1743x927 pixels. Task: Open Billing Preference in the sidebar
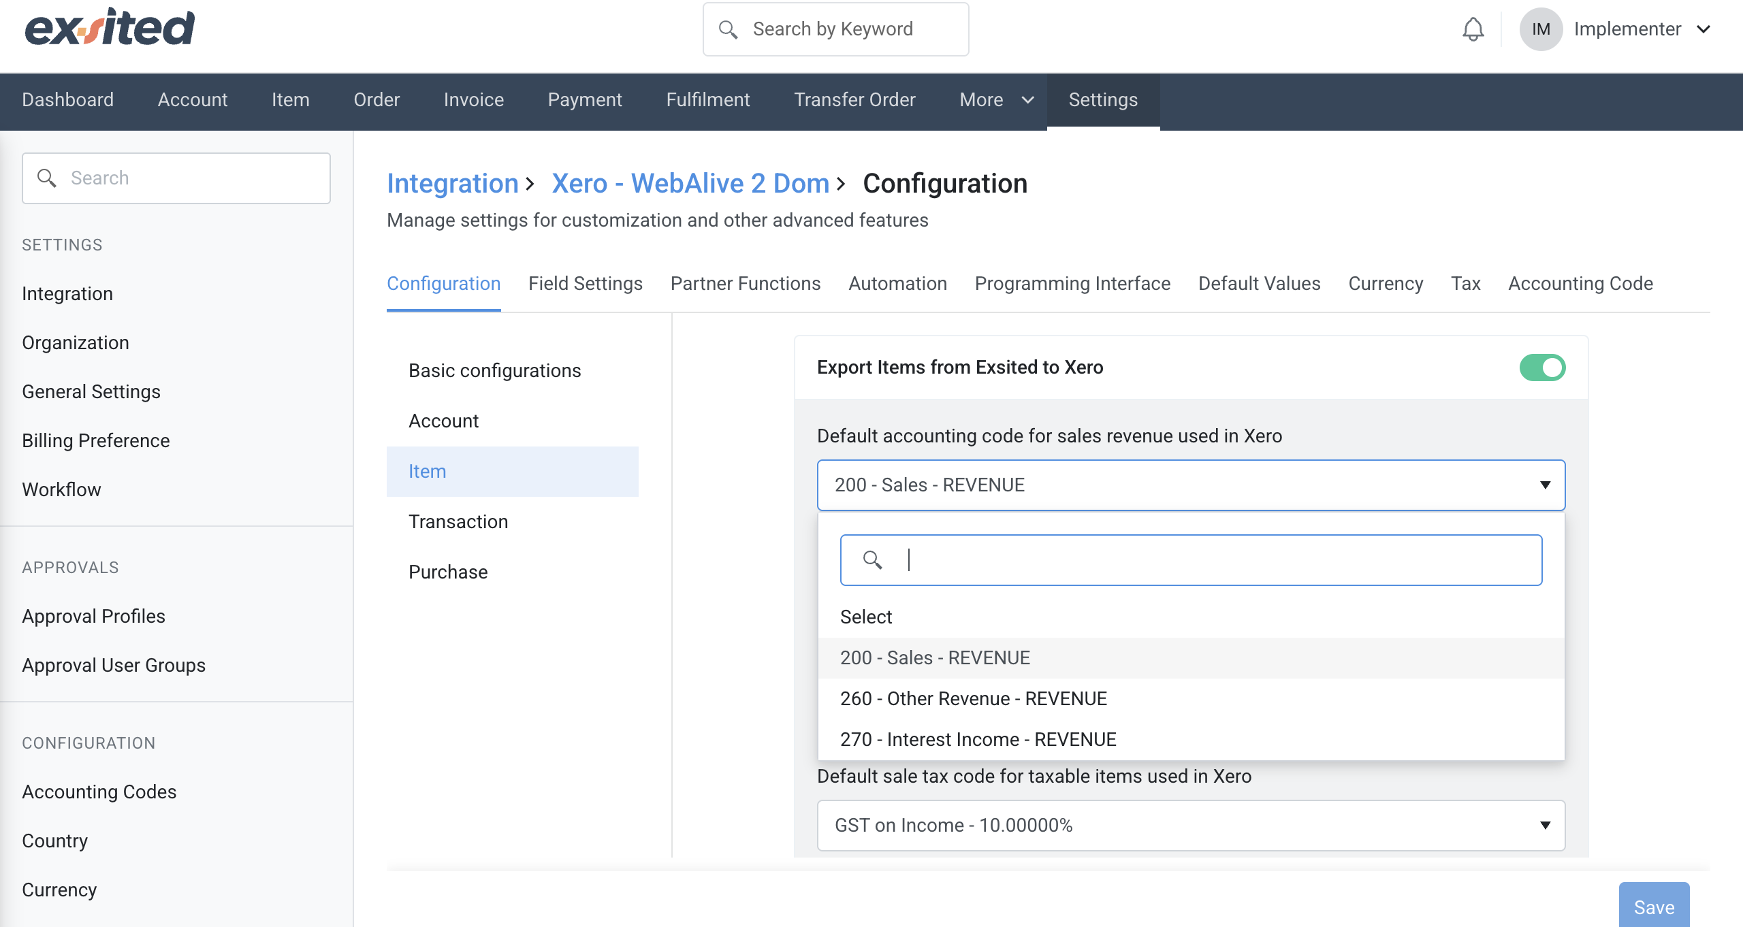click(x=96, y=440)
